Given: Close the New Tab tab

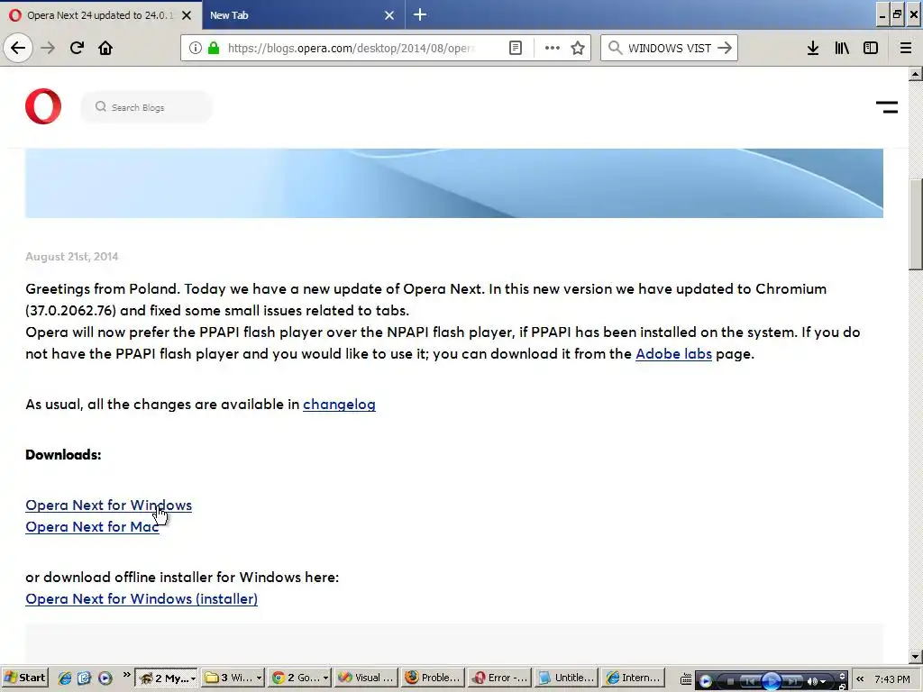Looking at the screenshot, I should (389, 15).
